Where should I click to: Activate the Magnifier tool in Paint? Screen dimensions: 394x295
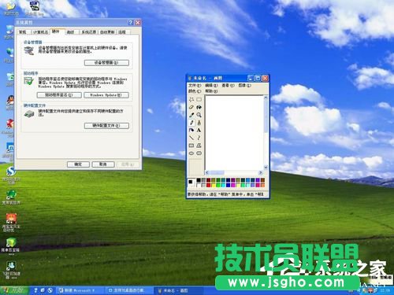(199, 115)
